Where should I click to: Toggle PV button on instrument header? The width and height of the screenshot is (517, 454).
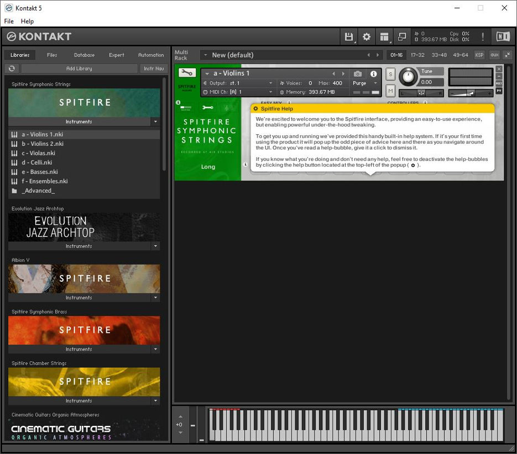[x=499, y=91]
